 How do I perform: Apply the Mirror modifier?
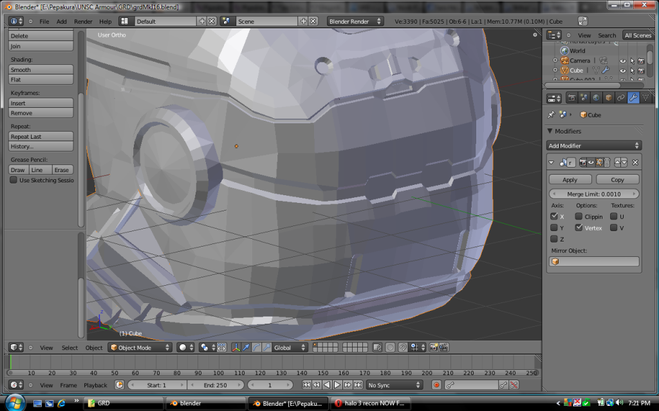pyautogui.click(x=570, y=180)
